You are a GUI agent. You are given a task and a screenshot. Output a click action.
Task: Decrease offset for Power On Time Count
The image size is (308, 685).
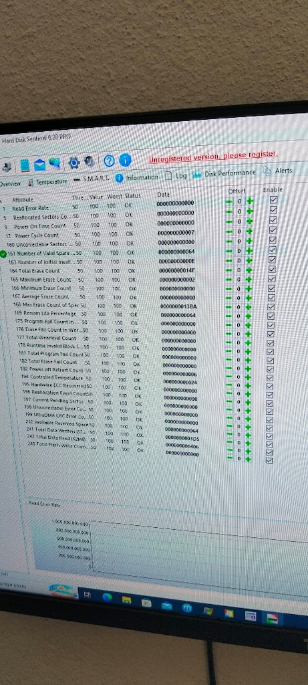[x=229, y=221]
